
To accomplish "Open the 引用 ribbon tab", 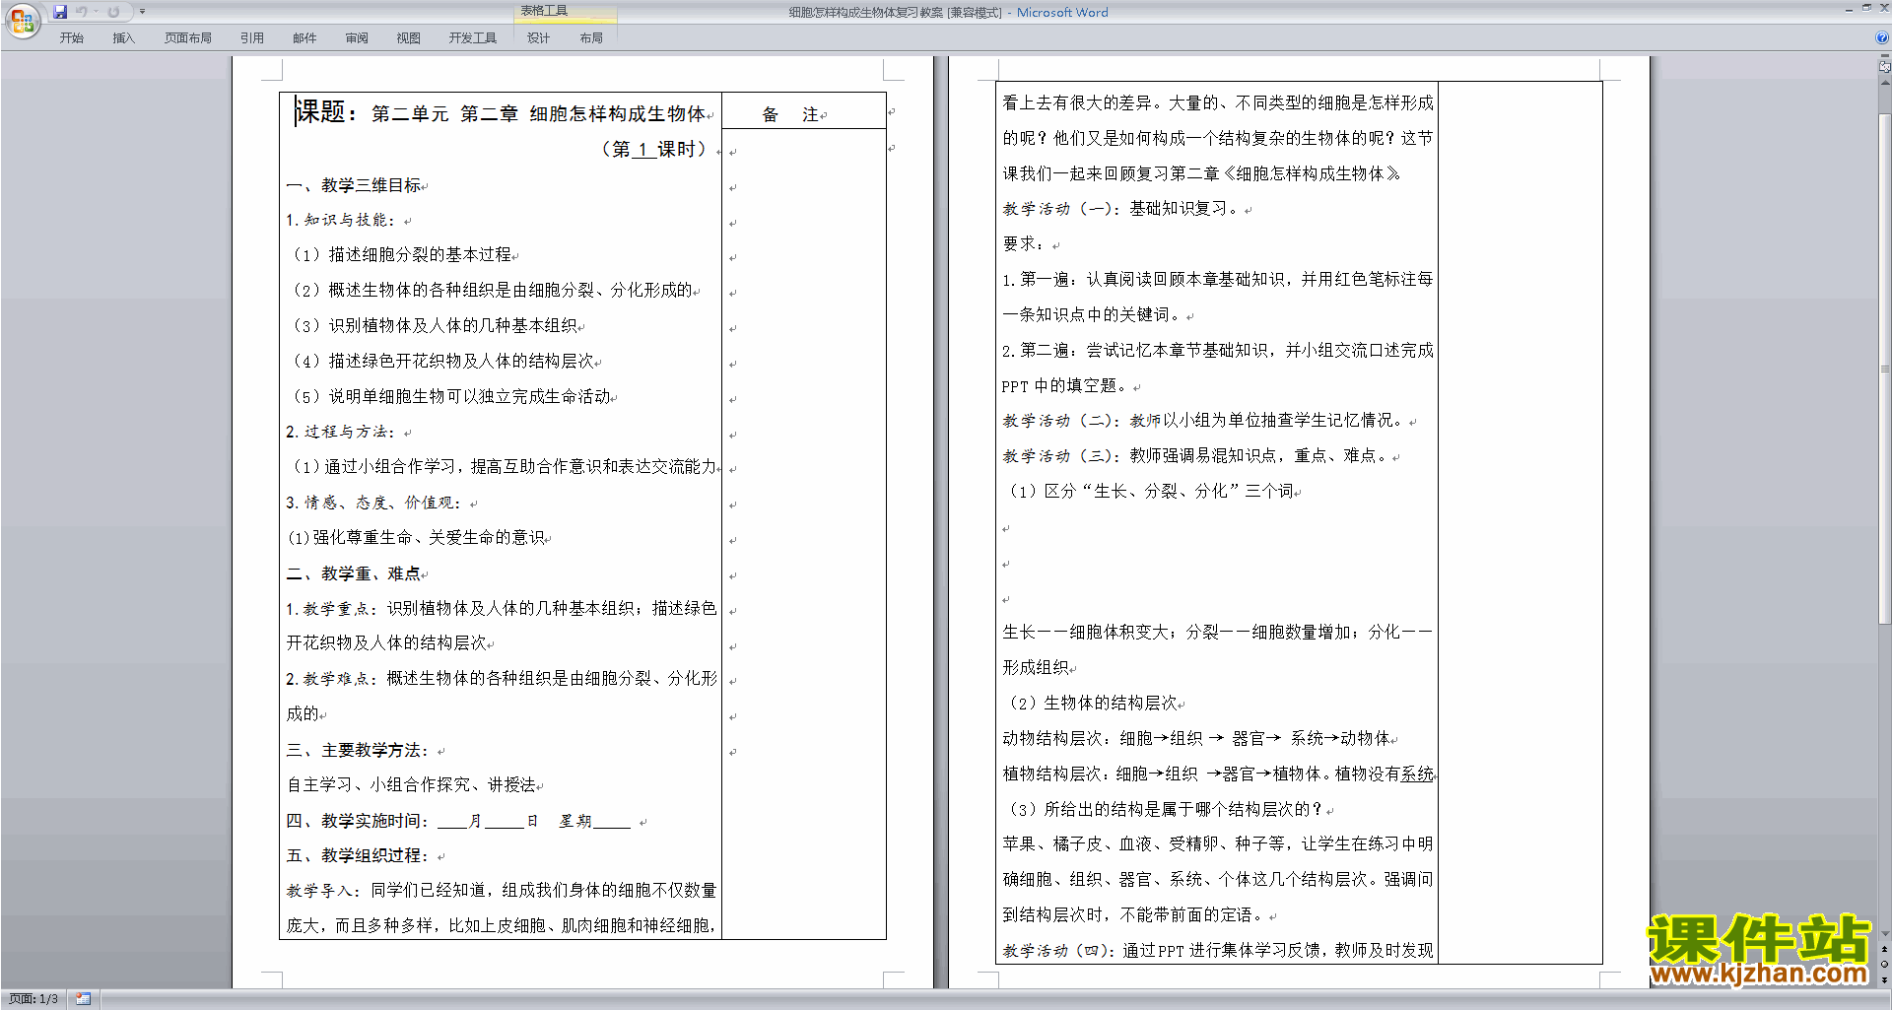I will (251, 37).
